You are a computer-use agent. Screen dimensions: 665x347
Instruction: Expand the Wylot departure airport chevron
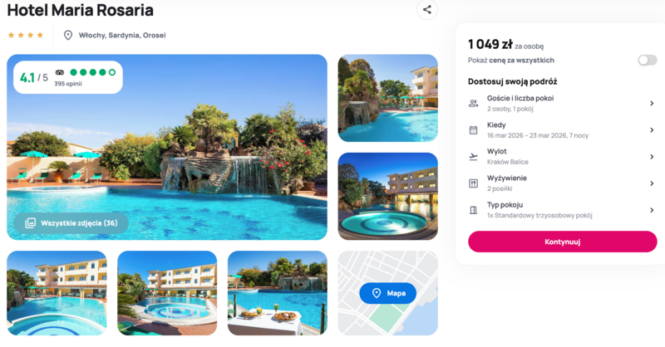pyautogui.click(x=652, y=157)
